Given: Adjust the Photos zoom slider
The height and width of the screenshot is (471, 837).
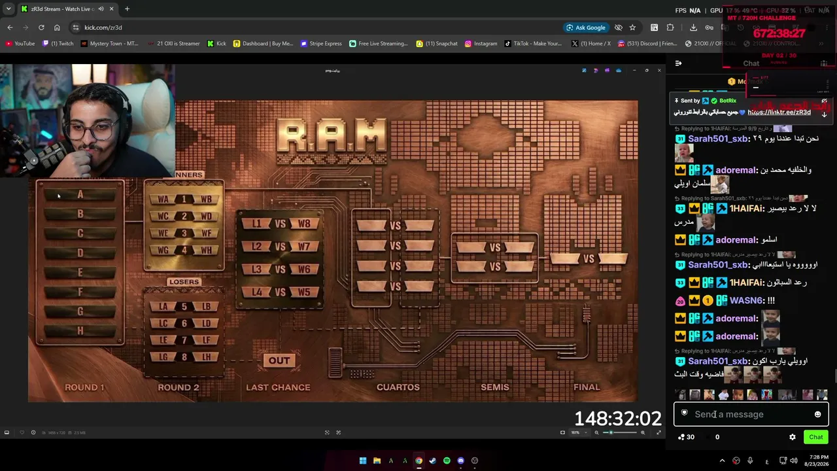Looking at the screenshot, I should pos(621,432).
